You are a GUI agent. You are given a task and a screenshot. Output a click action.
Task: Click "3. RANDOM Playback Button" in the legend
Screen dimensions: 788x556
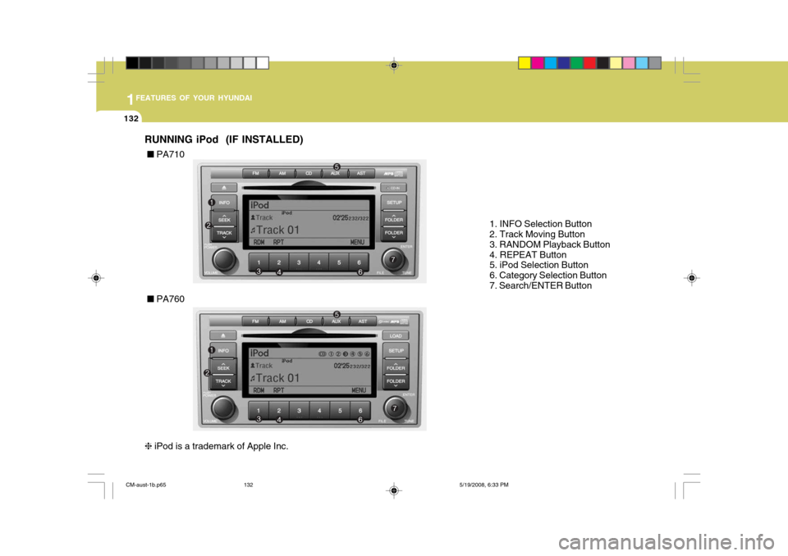point(550,244)
